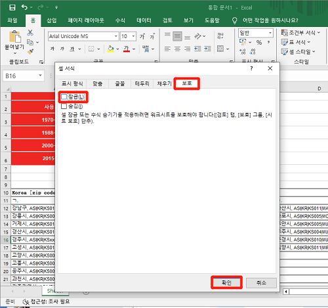Switch to the 수식 ribbon tab

(120, 20)
